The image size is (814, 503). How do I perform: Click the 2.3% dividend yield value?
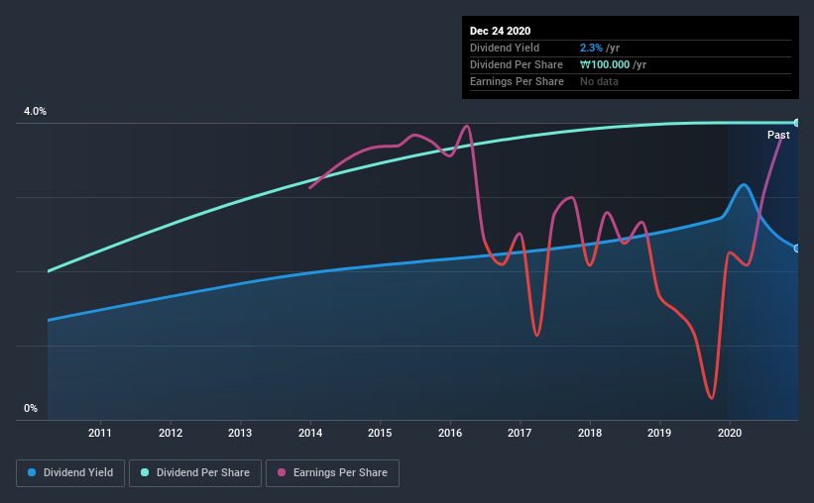(x=591, y=48)
